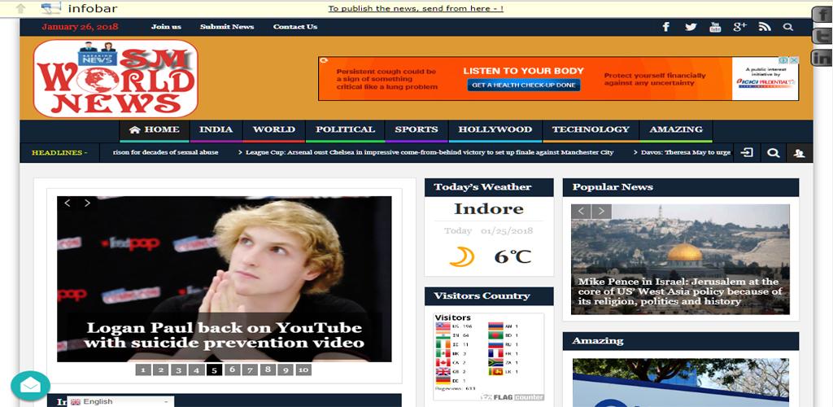Click the infobar up arrow icon
The image size is (833, 407).
[20, 8]
